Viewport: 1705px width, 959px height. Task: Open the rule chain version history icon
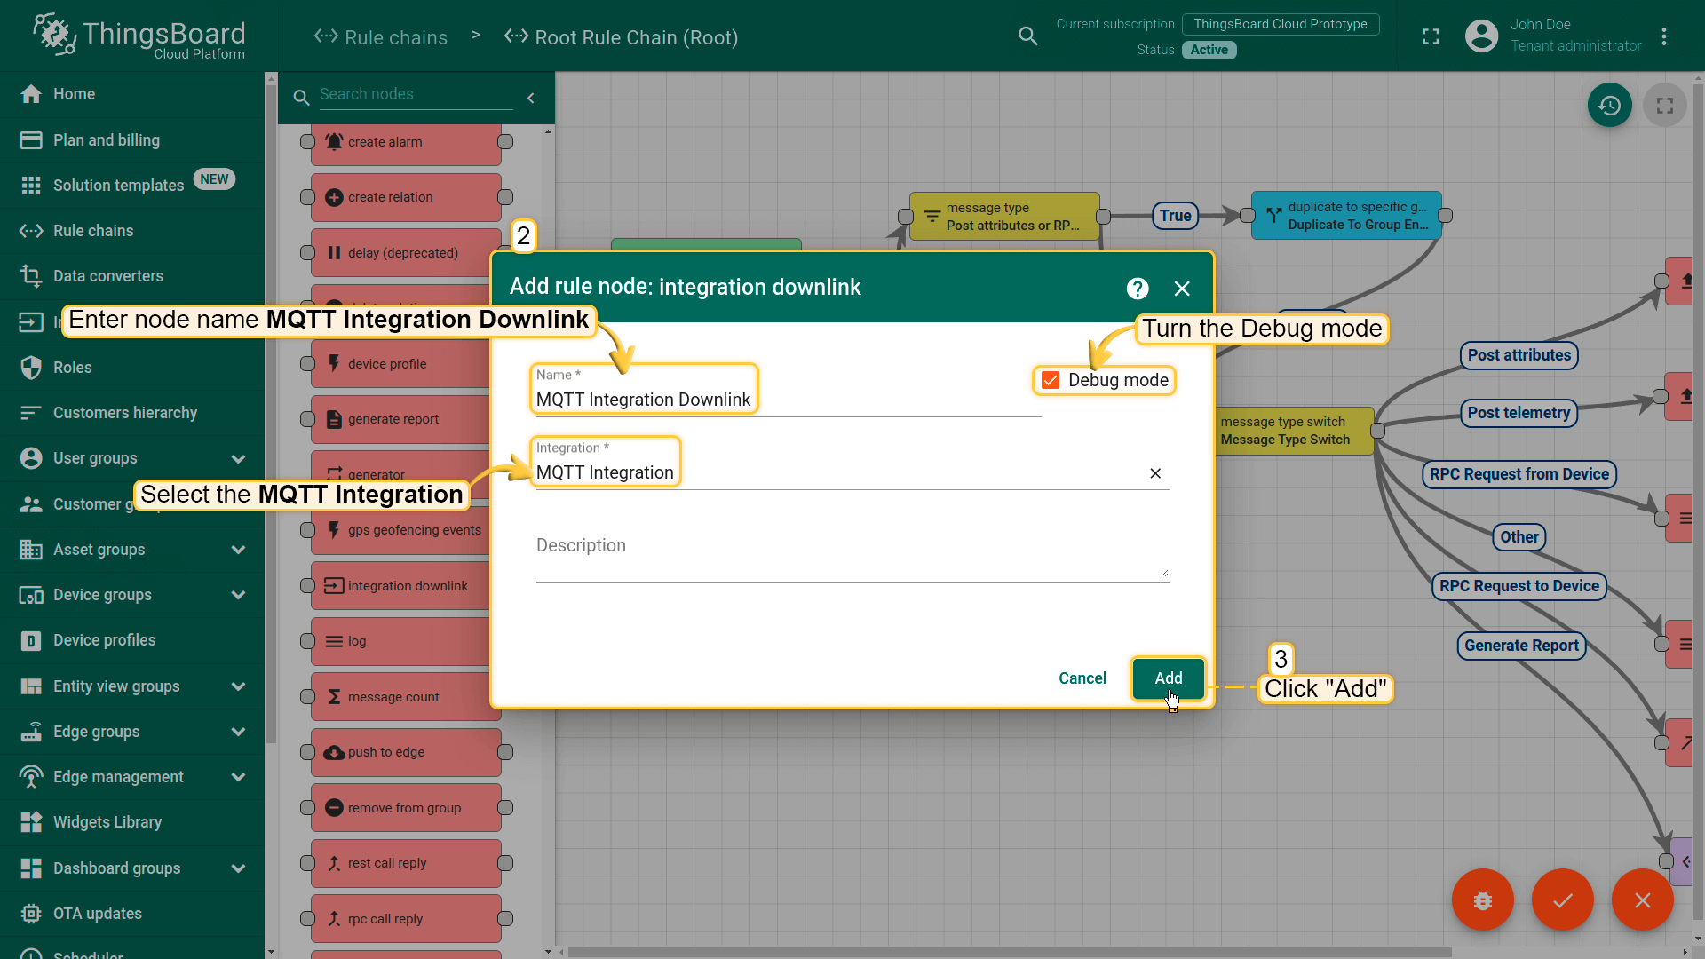point(1609,106)
